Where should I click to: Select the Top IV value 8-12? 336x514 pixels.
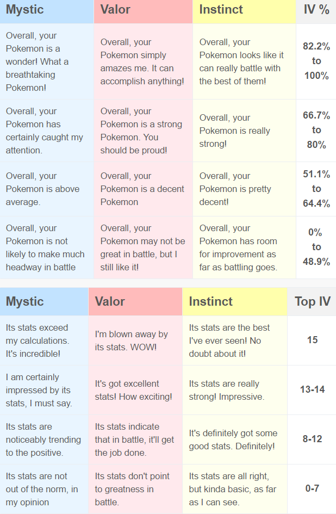click(x=312, y=439)
